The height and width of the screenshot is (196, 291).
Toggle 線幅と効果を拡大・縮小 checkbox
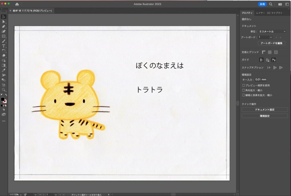[x=244, y=95]
